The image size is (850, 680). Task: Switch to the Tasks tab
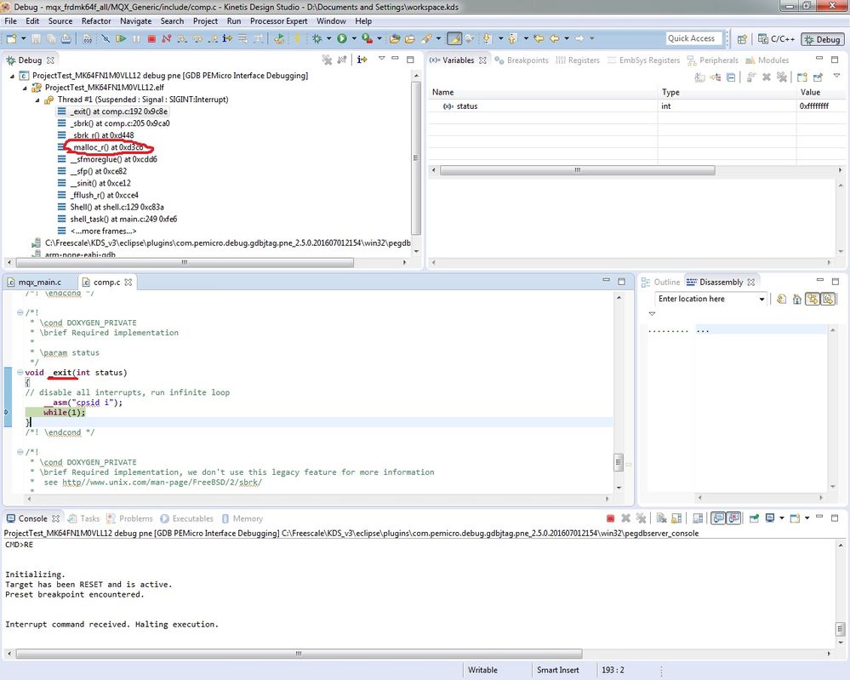click(x=83, y=519)
